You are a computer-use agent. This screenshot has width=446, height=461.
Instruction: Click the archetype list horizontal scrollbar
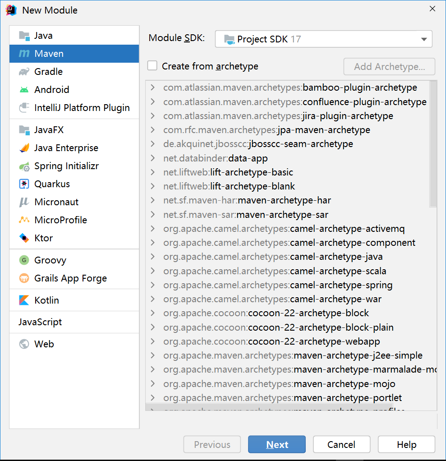click(269, 407)
